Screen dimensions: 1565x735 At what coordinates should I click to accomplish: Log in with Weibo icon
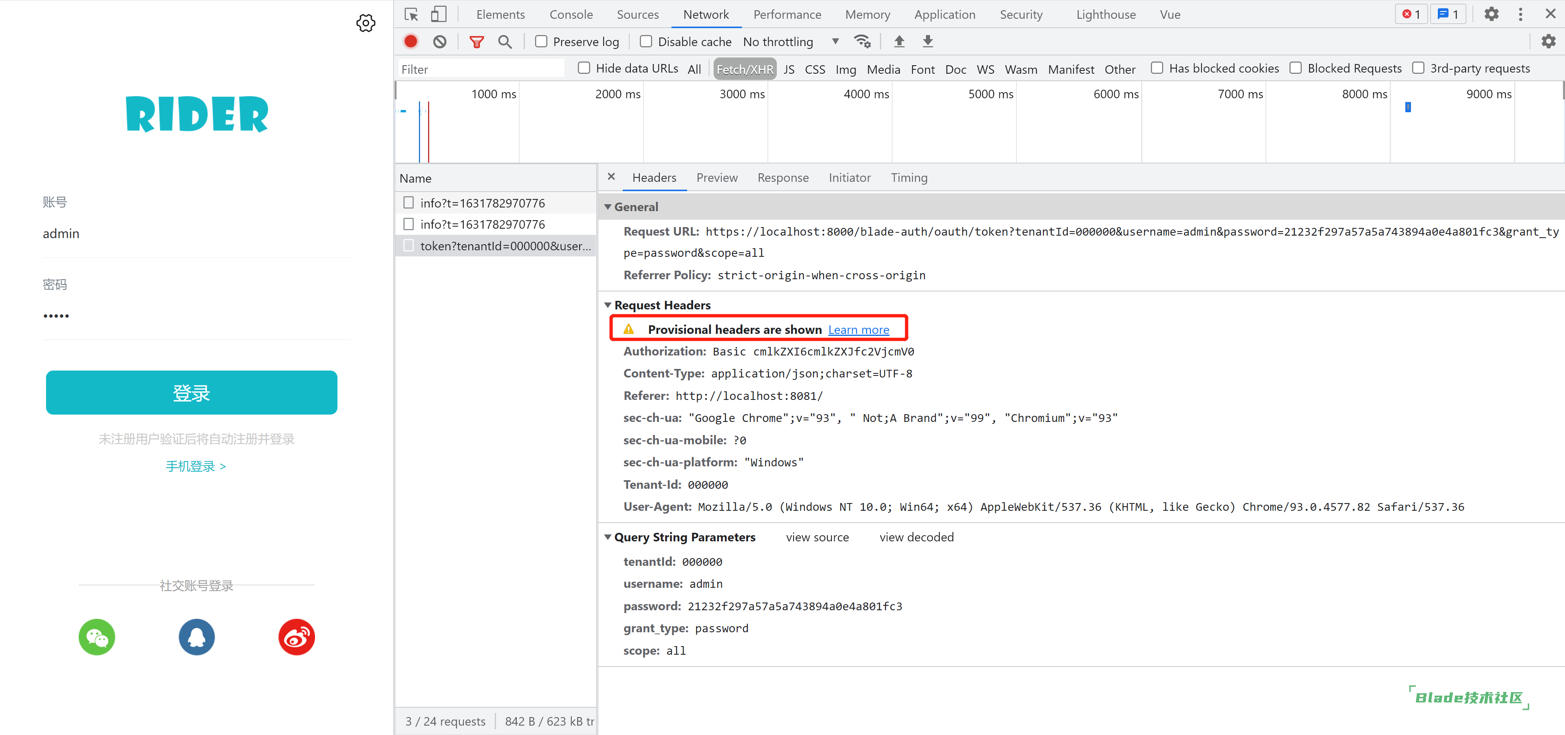296,637
